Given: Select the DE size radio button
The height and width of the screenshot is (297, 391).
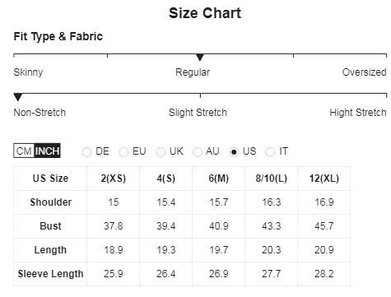Looking at the screenshot, I should pyautogui.click(x=86, y=151).
